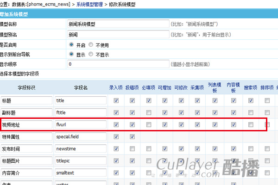Select the 不使用 radio button

click(x=91, y=44)
